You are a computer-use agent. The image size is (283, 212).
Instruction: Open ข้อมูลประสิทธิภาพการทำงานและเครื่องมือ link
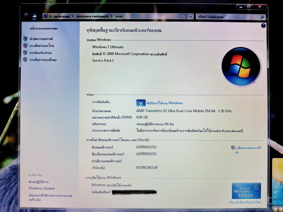click(50, 198)
